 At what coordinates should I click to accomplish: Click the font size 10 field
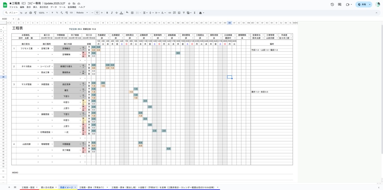click(97, 13)
